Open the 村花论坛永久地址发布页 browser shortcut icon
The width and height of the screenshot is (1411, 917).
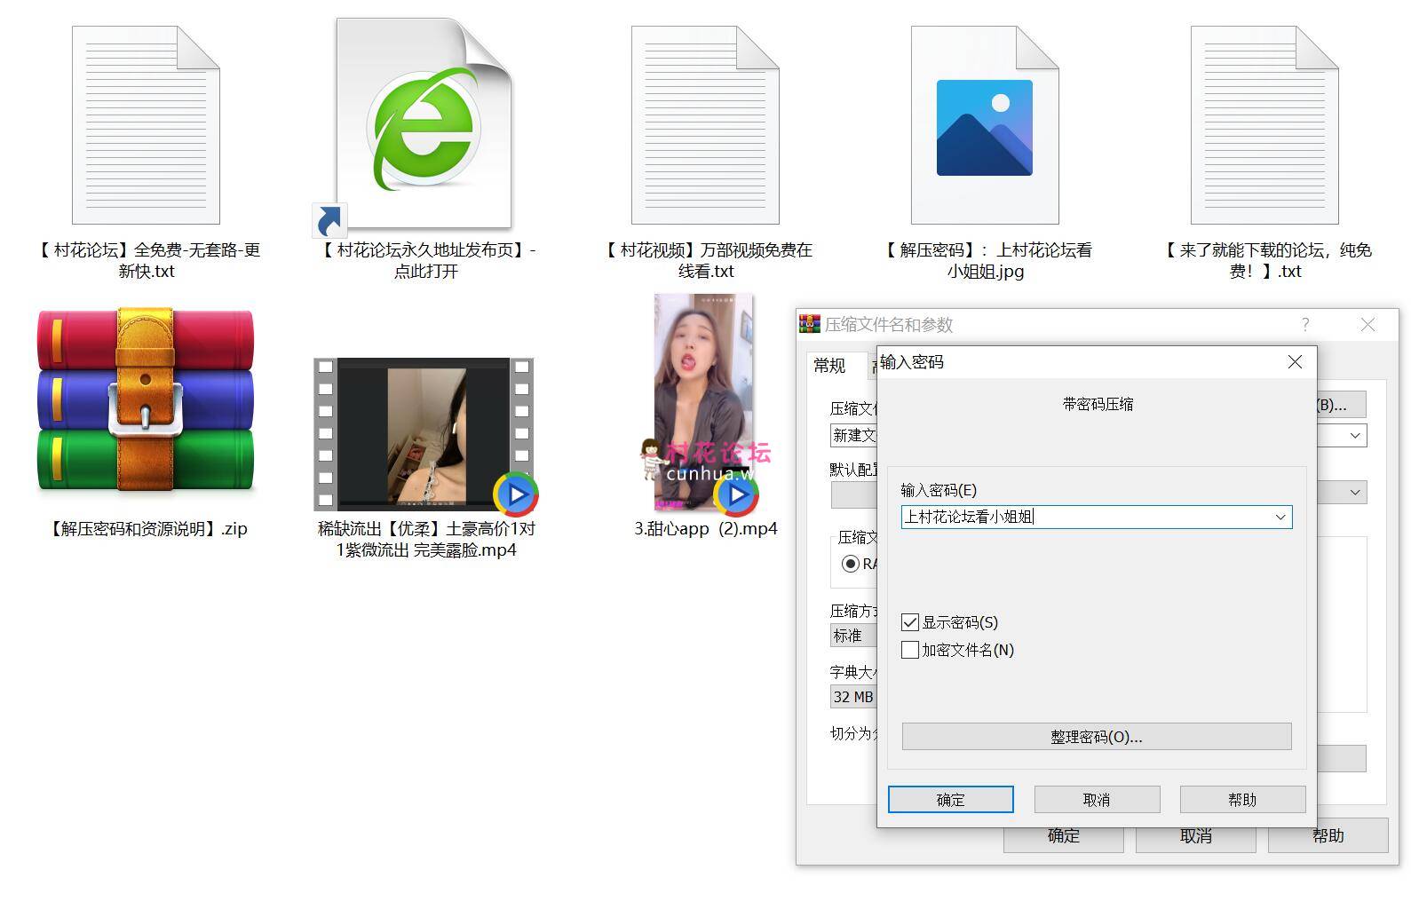coord(424,124)
